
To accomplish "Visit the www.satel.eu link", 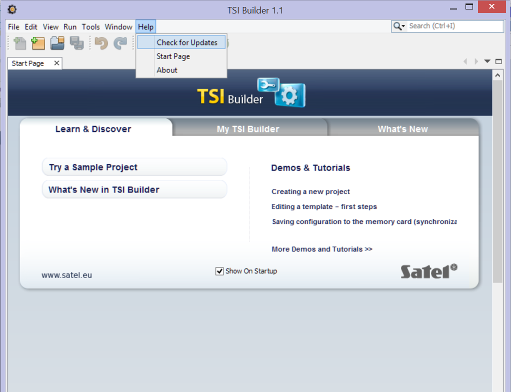I will [x=67, y=275].
